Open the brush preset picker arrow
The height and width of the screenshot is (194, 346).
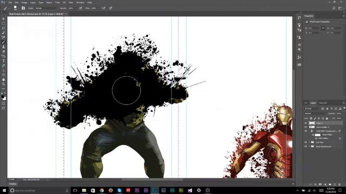click(x=19, y=8)
